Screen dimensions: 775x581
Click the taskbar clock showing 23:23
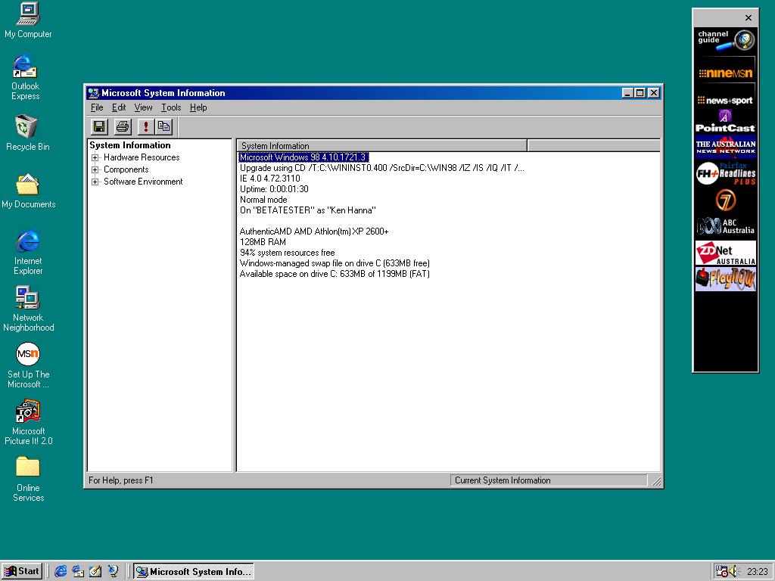[757, 572]
